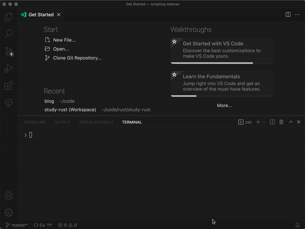Open recent study-rust (Workspace)
Image resolution: width=305 pixels, height=229 pixels.
coord(70,110)
